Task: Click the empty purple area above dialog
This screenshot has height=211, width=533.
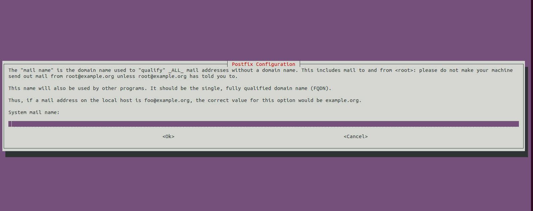Action: (x=265, y=30)
